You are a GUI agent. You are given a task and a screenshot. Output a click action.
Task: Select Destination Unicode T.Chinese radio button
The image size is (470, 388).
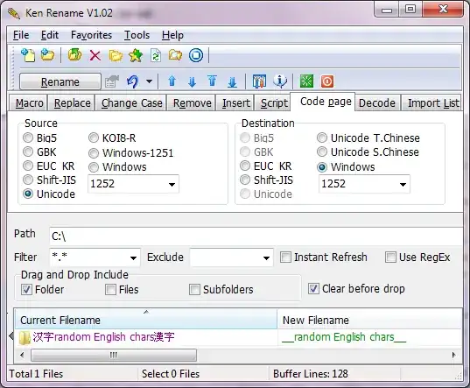click(x=322, y=138)
